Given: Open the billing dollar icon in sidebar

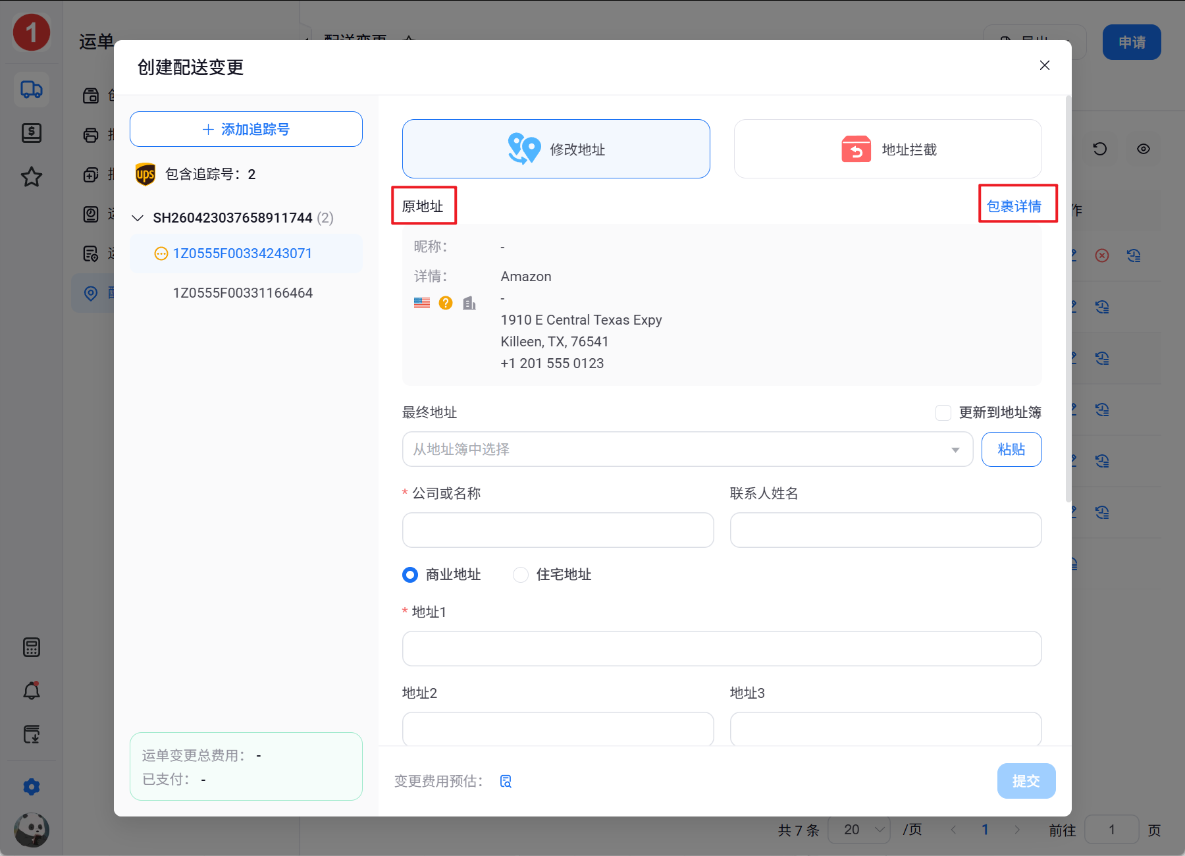Looking at the screenshot, I should (32, 133).
